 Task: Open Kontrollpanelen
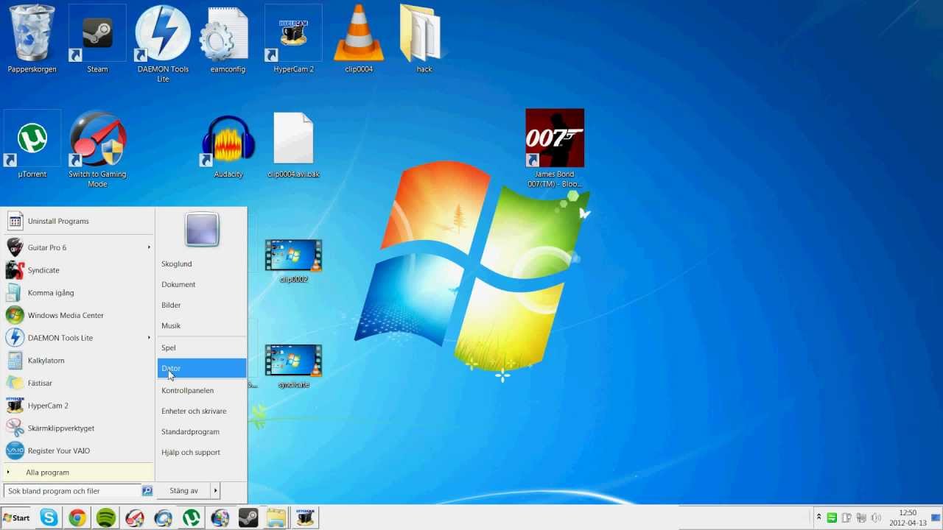[202, 390]
